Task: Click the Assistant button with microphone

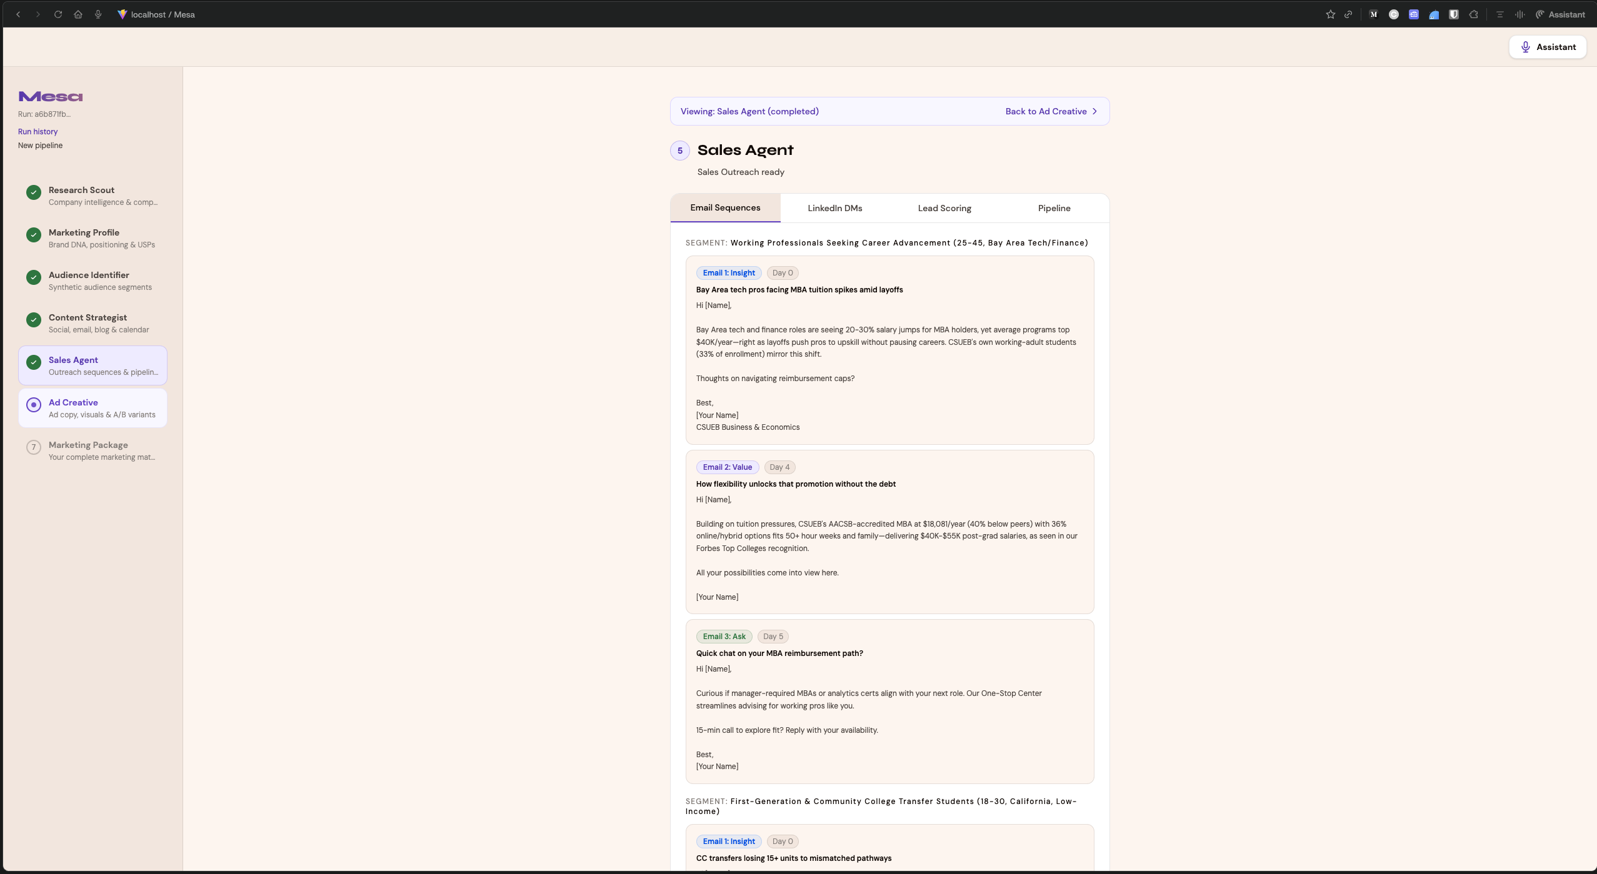Action: (1547, 47)
